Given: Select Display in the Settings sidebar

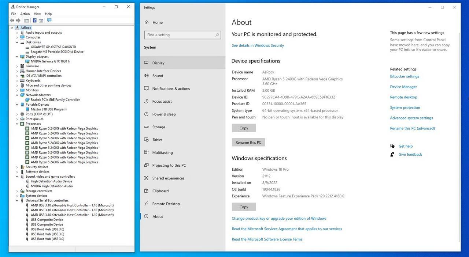Looking at the screenshot, I should pos(182,63).
